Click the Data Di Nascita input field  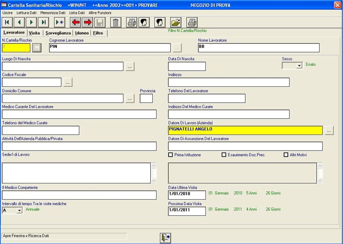pos(187,66)
